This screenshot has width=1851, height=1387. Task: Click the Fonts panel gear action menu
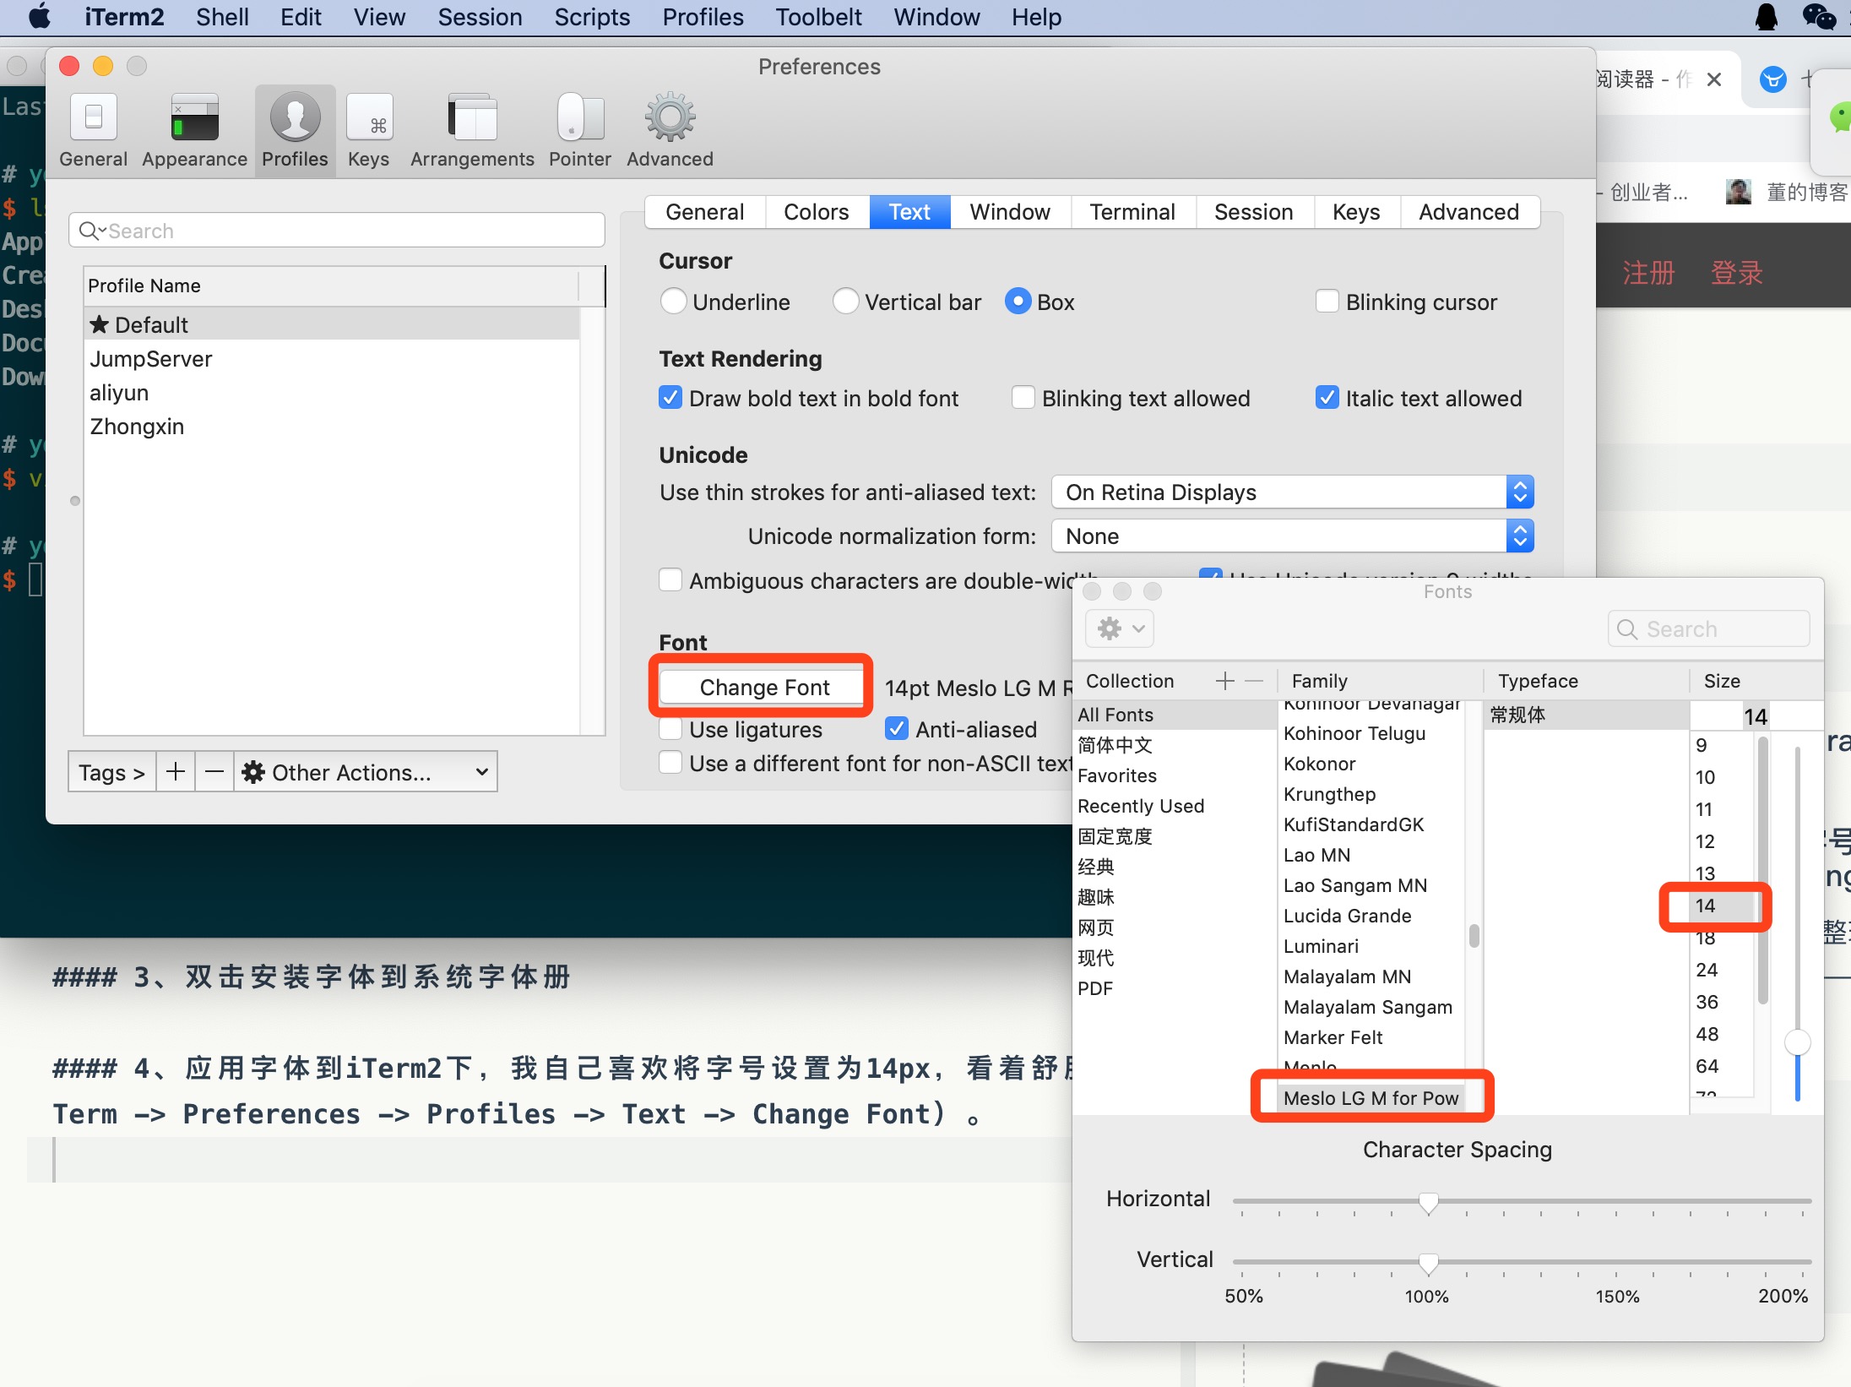pos(1120,628)
